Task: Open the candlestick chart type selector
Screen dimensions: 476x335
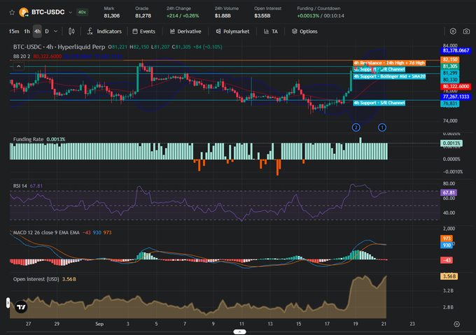Action: point(71,31)
